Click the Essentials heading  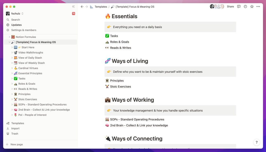tap(124, 16)
